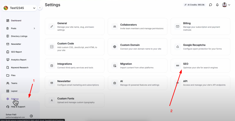Open Keyword Research from the sidebar

[19, 67]
